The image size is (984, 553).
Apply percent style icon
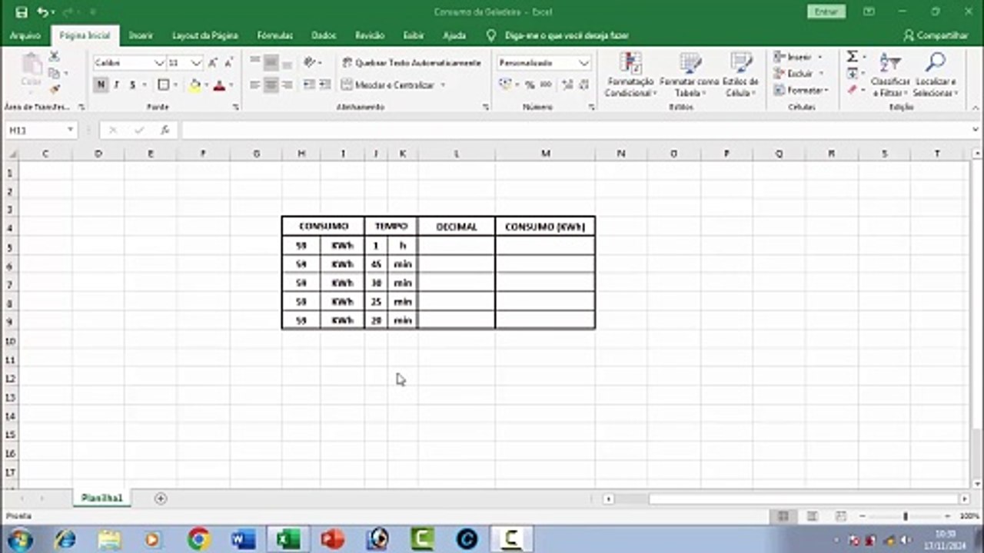[x=530, y=85]
